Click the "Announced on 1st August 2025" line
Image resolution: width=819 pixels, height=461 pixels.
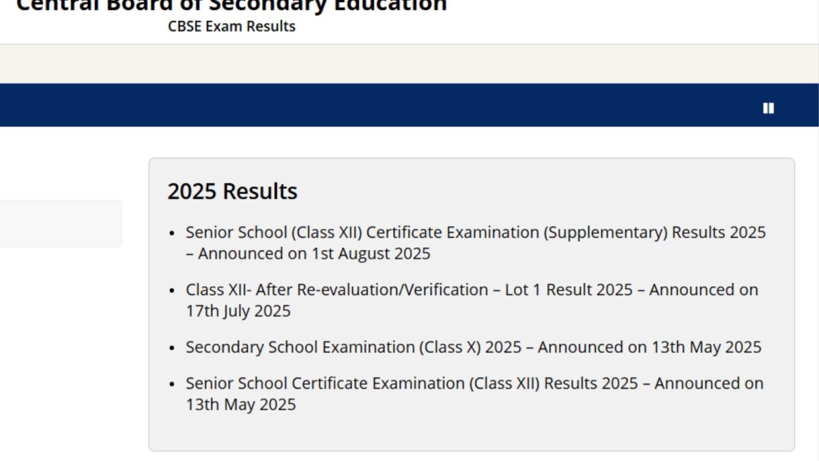314,254
